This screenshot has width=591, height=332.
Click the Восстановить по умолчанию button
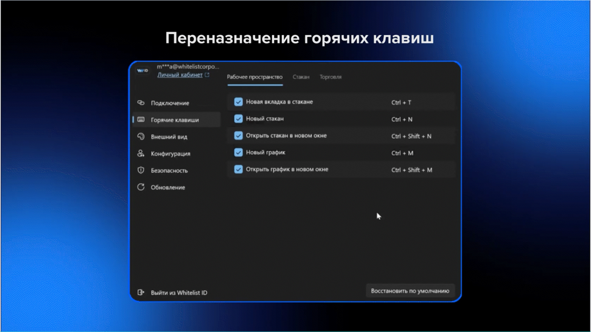410,291
